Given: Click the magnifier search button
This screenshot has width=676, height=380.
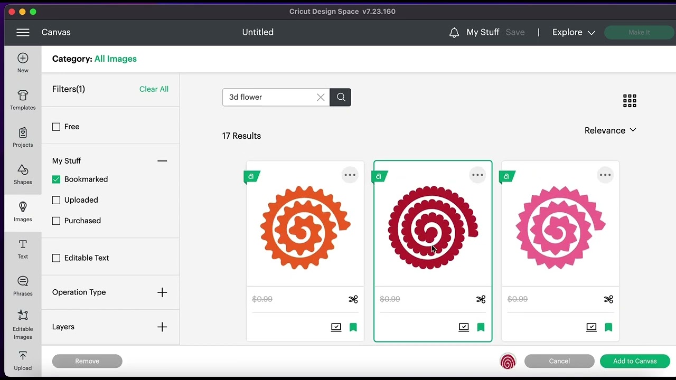Looking at the screenshot, I should [341, 97].
